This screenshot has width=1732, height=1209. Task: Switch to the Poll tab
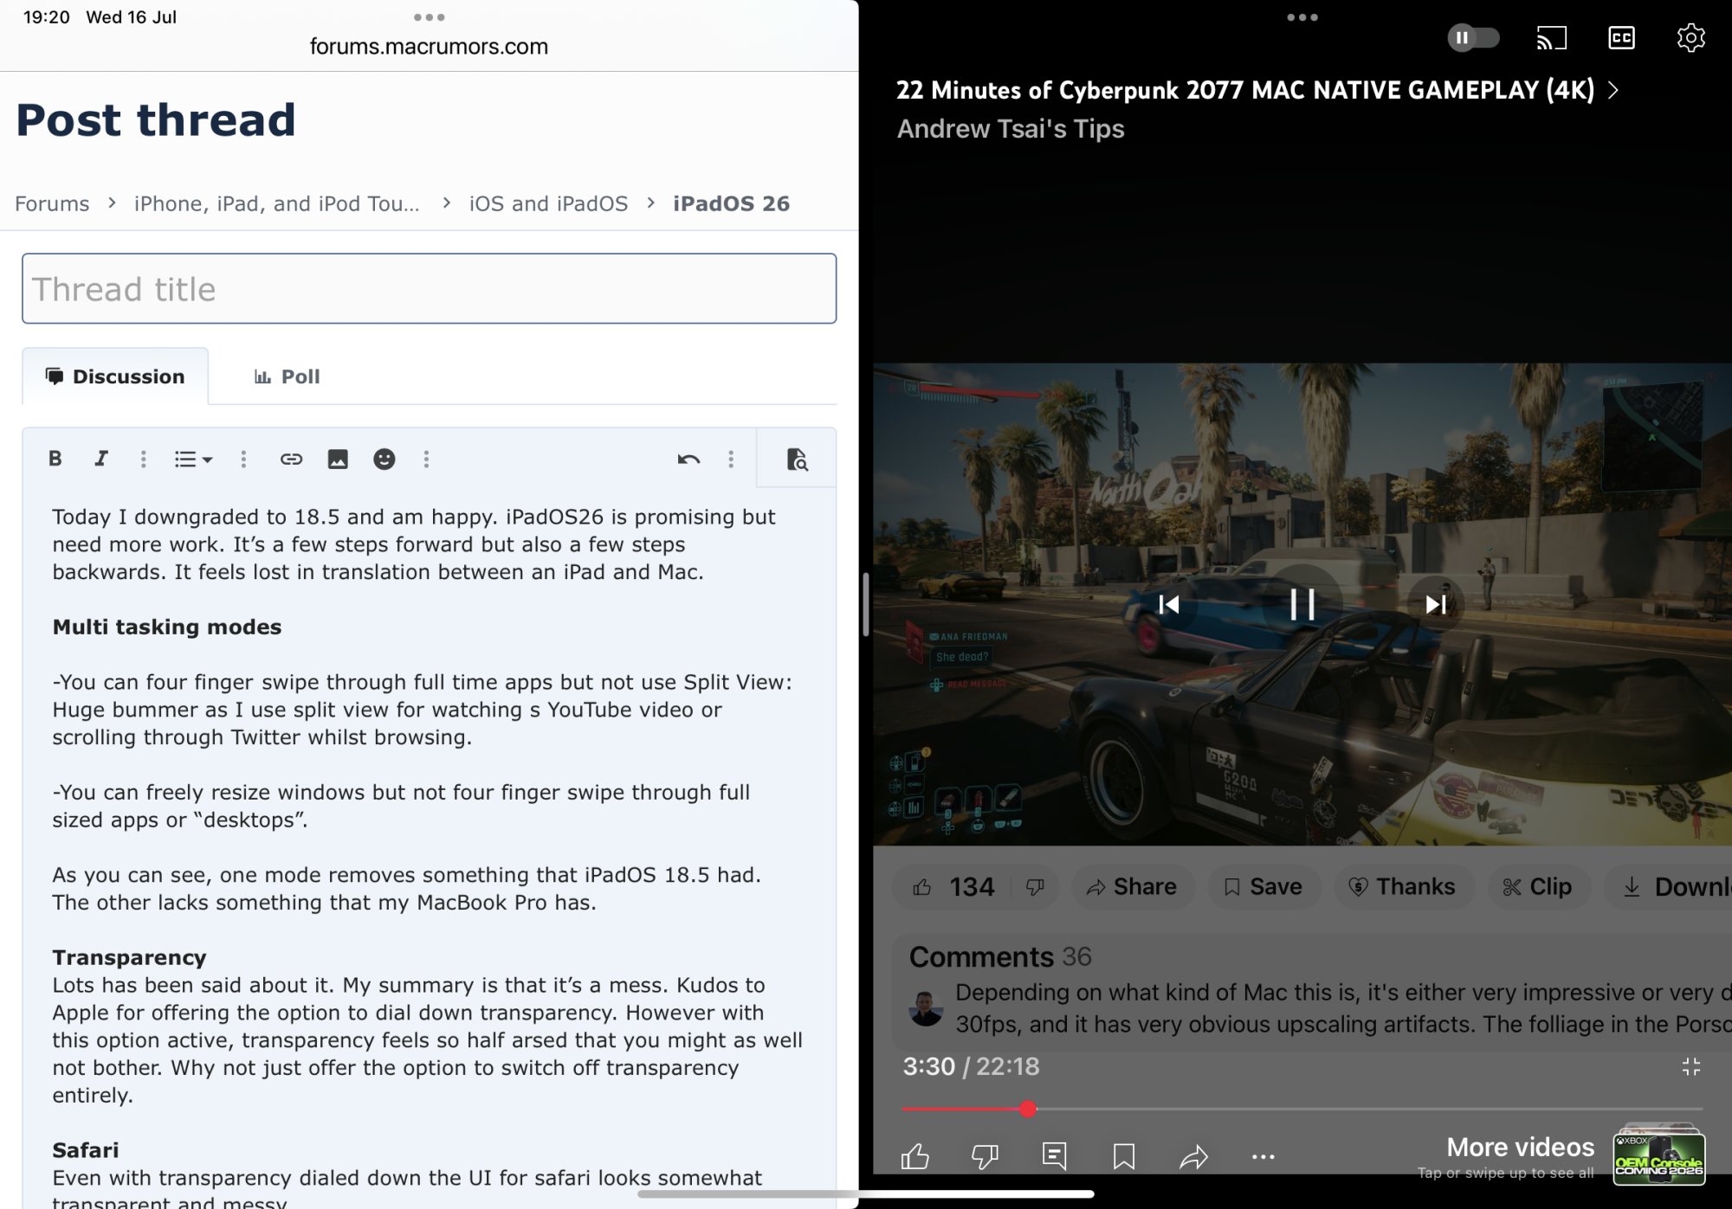point(287,376)
